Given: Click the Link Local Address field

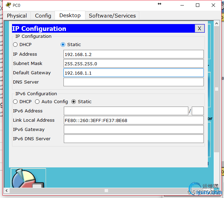Looking at the screenshot, I should [x=133, y=120].
